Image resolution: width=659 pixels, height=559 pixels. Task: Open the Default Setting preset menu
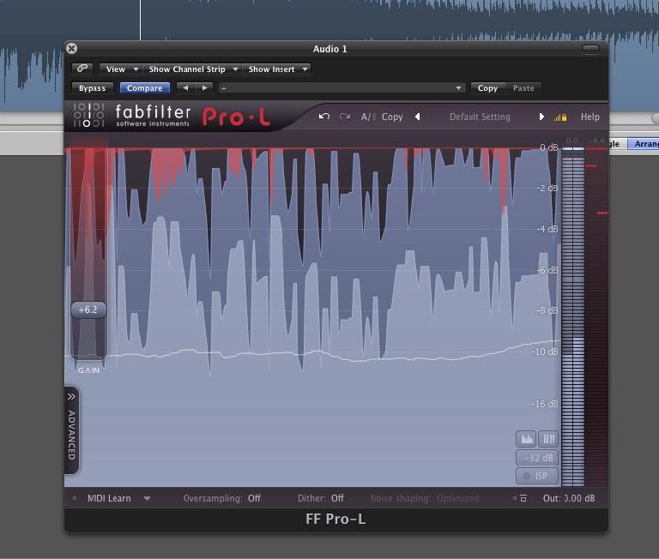(480, 117)
